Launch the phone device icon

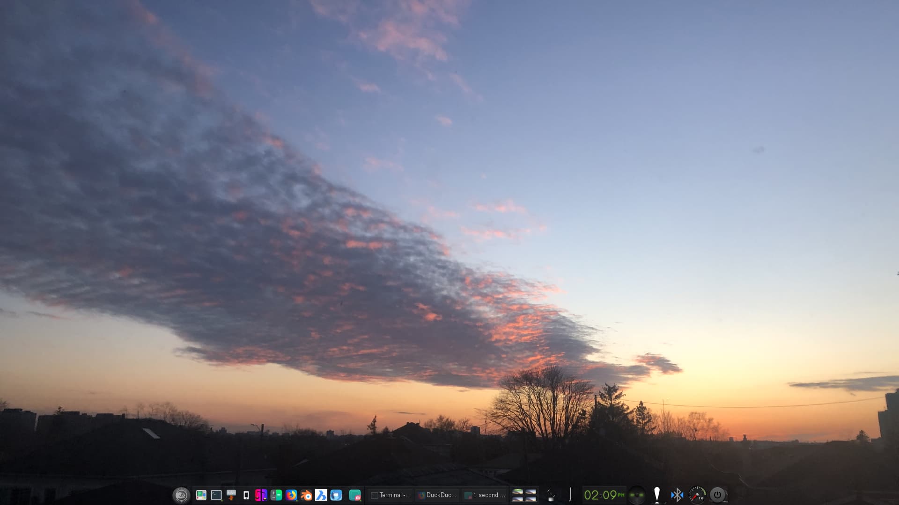(x=246, y=495)
